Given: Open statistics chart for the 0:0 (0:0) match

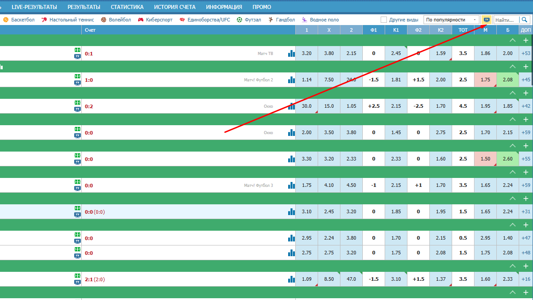Looking at the screenshot, I should click(x=291, y=211).
